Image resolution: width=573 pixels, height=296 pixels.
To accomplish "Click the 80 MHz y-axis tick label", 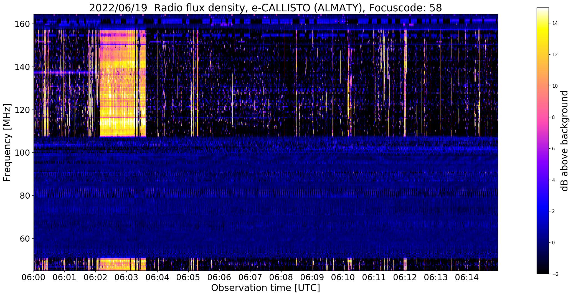I will pos(25,196).
